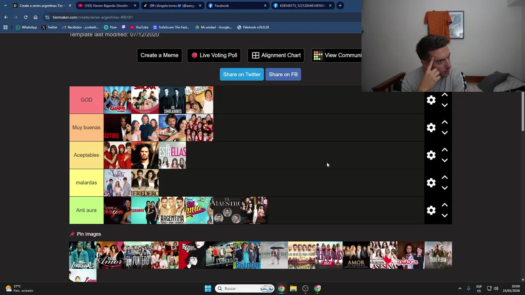Pick El Puntero from image pool
The width and height of the screenshot is (525, 295).
tap(137, 255)
